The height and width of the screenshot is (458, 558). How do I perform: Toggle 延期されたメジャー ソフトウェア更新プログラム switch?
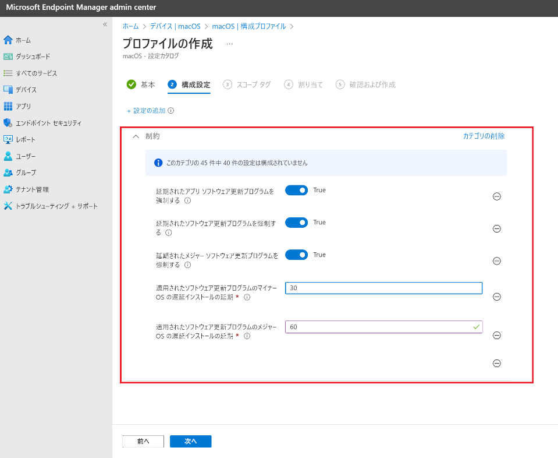pyautogui.click(x=296, y=255)
